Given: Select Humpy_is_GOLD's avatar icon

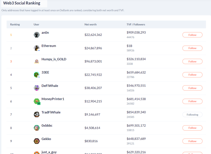Looking at the screenshot, I should (x=37, y=61).
